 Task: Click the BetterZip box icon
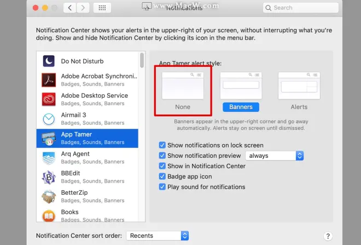click(49, 197)
